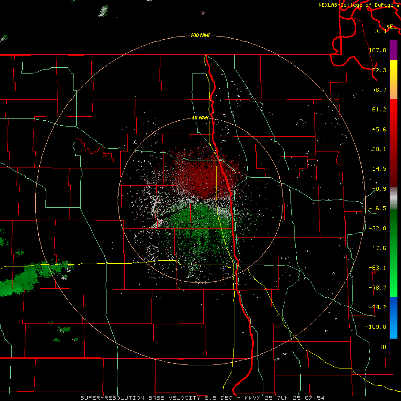Click the 100 NMI range ring label
Image resolution: width=401 pixels, height=401 pixels.
(200, 35)
